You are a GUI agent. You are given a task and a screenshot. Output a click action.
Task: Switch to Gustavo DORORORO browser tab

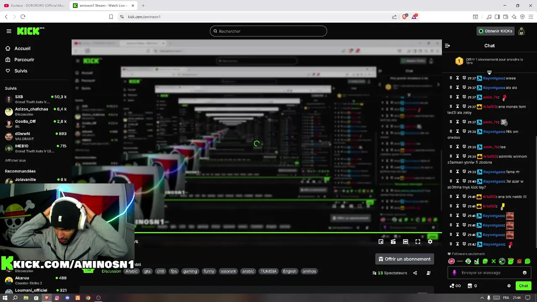(x=34, y=5)
